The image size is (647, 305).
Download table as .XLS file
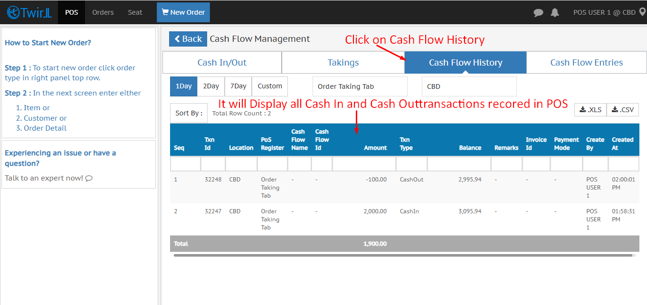point(590,110)
